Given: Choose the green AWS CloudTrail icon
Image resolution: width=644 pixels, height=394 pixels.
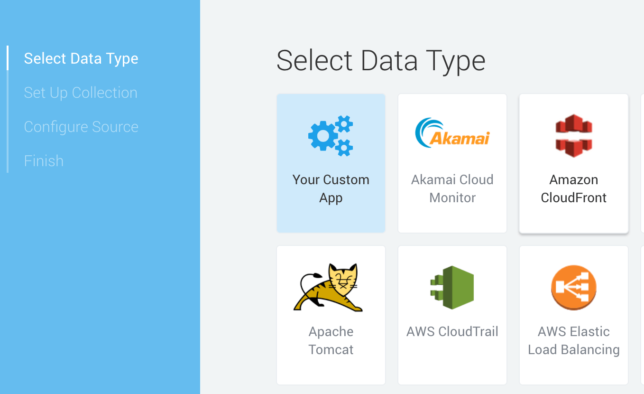Looking at the screenshot, I should tap(452, 287).
